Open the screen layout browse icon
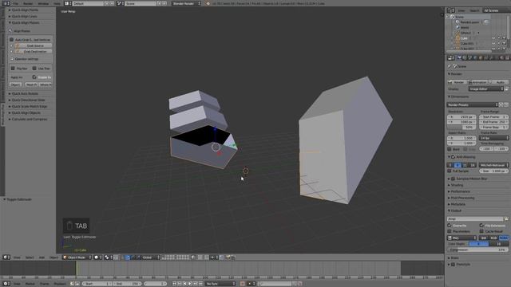Screen dimensions: 511x287 (67, 3)
